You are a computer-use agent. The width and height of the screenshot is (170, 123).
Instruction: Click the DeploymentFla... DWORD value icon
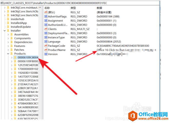[x=46, y=33]
